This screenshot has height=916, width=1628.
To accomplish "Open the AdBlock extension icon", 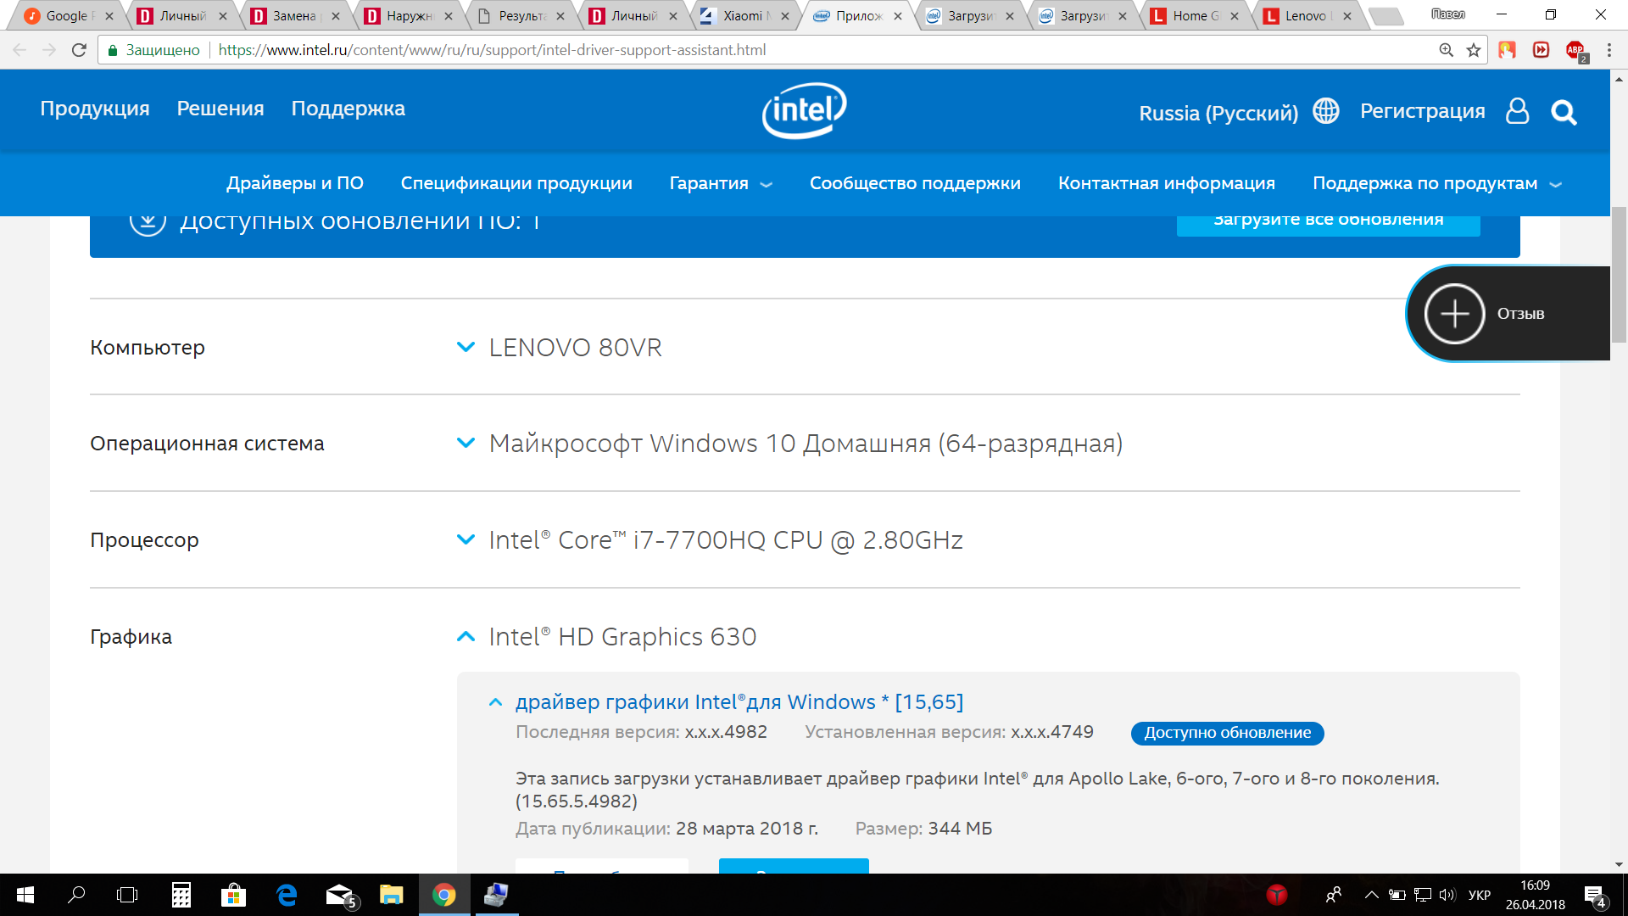I will tap(1576, 51).
